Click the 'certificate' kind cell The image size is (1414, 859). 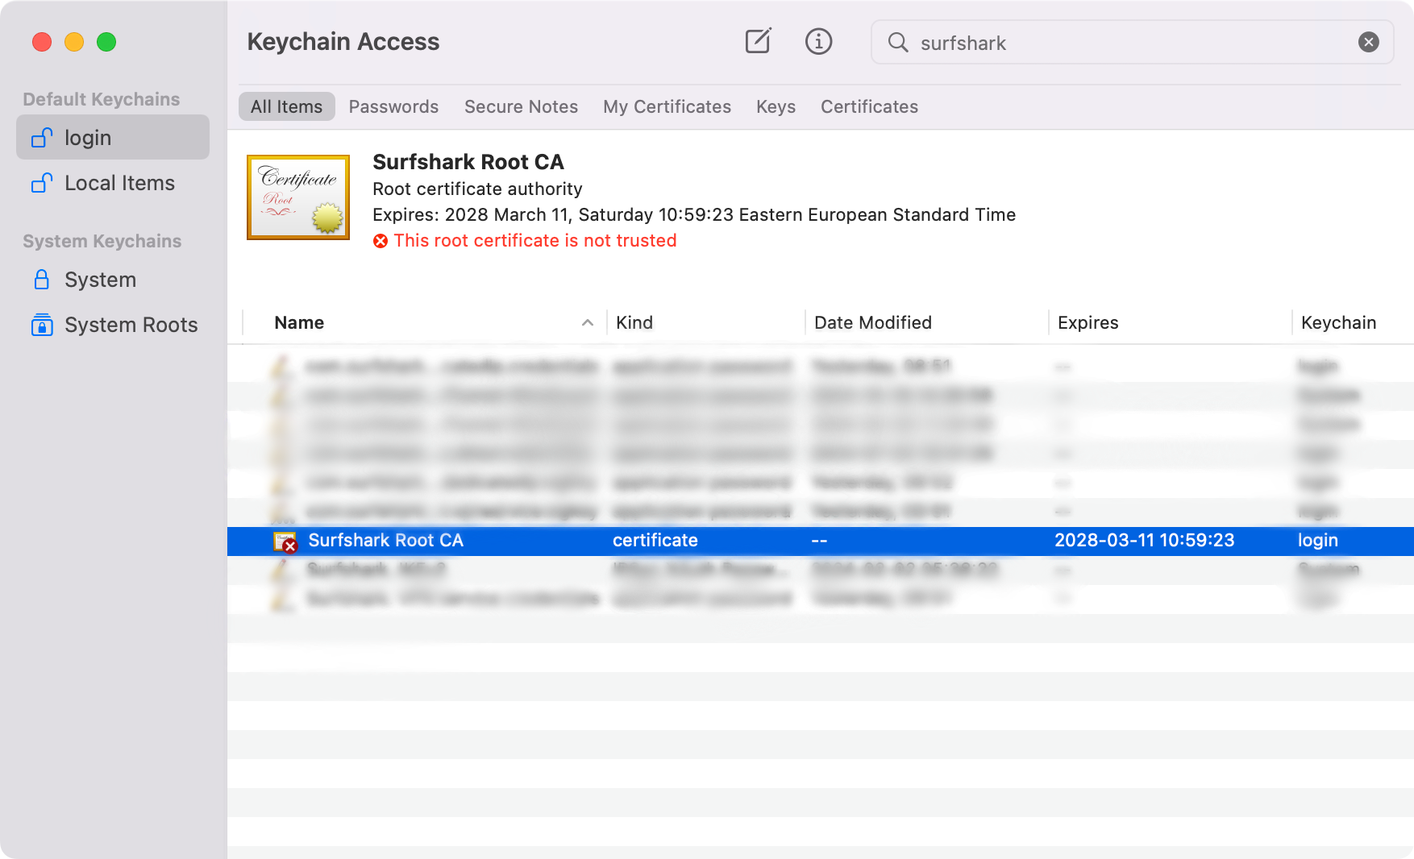click(655, 540)
